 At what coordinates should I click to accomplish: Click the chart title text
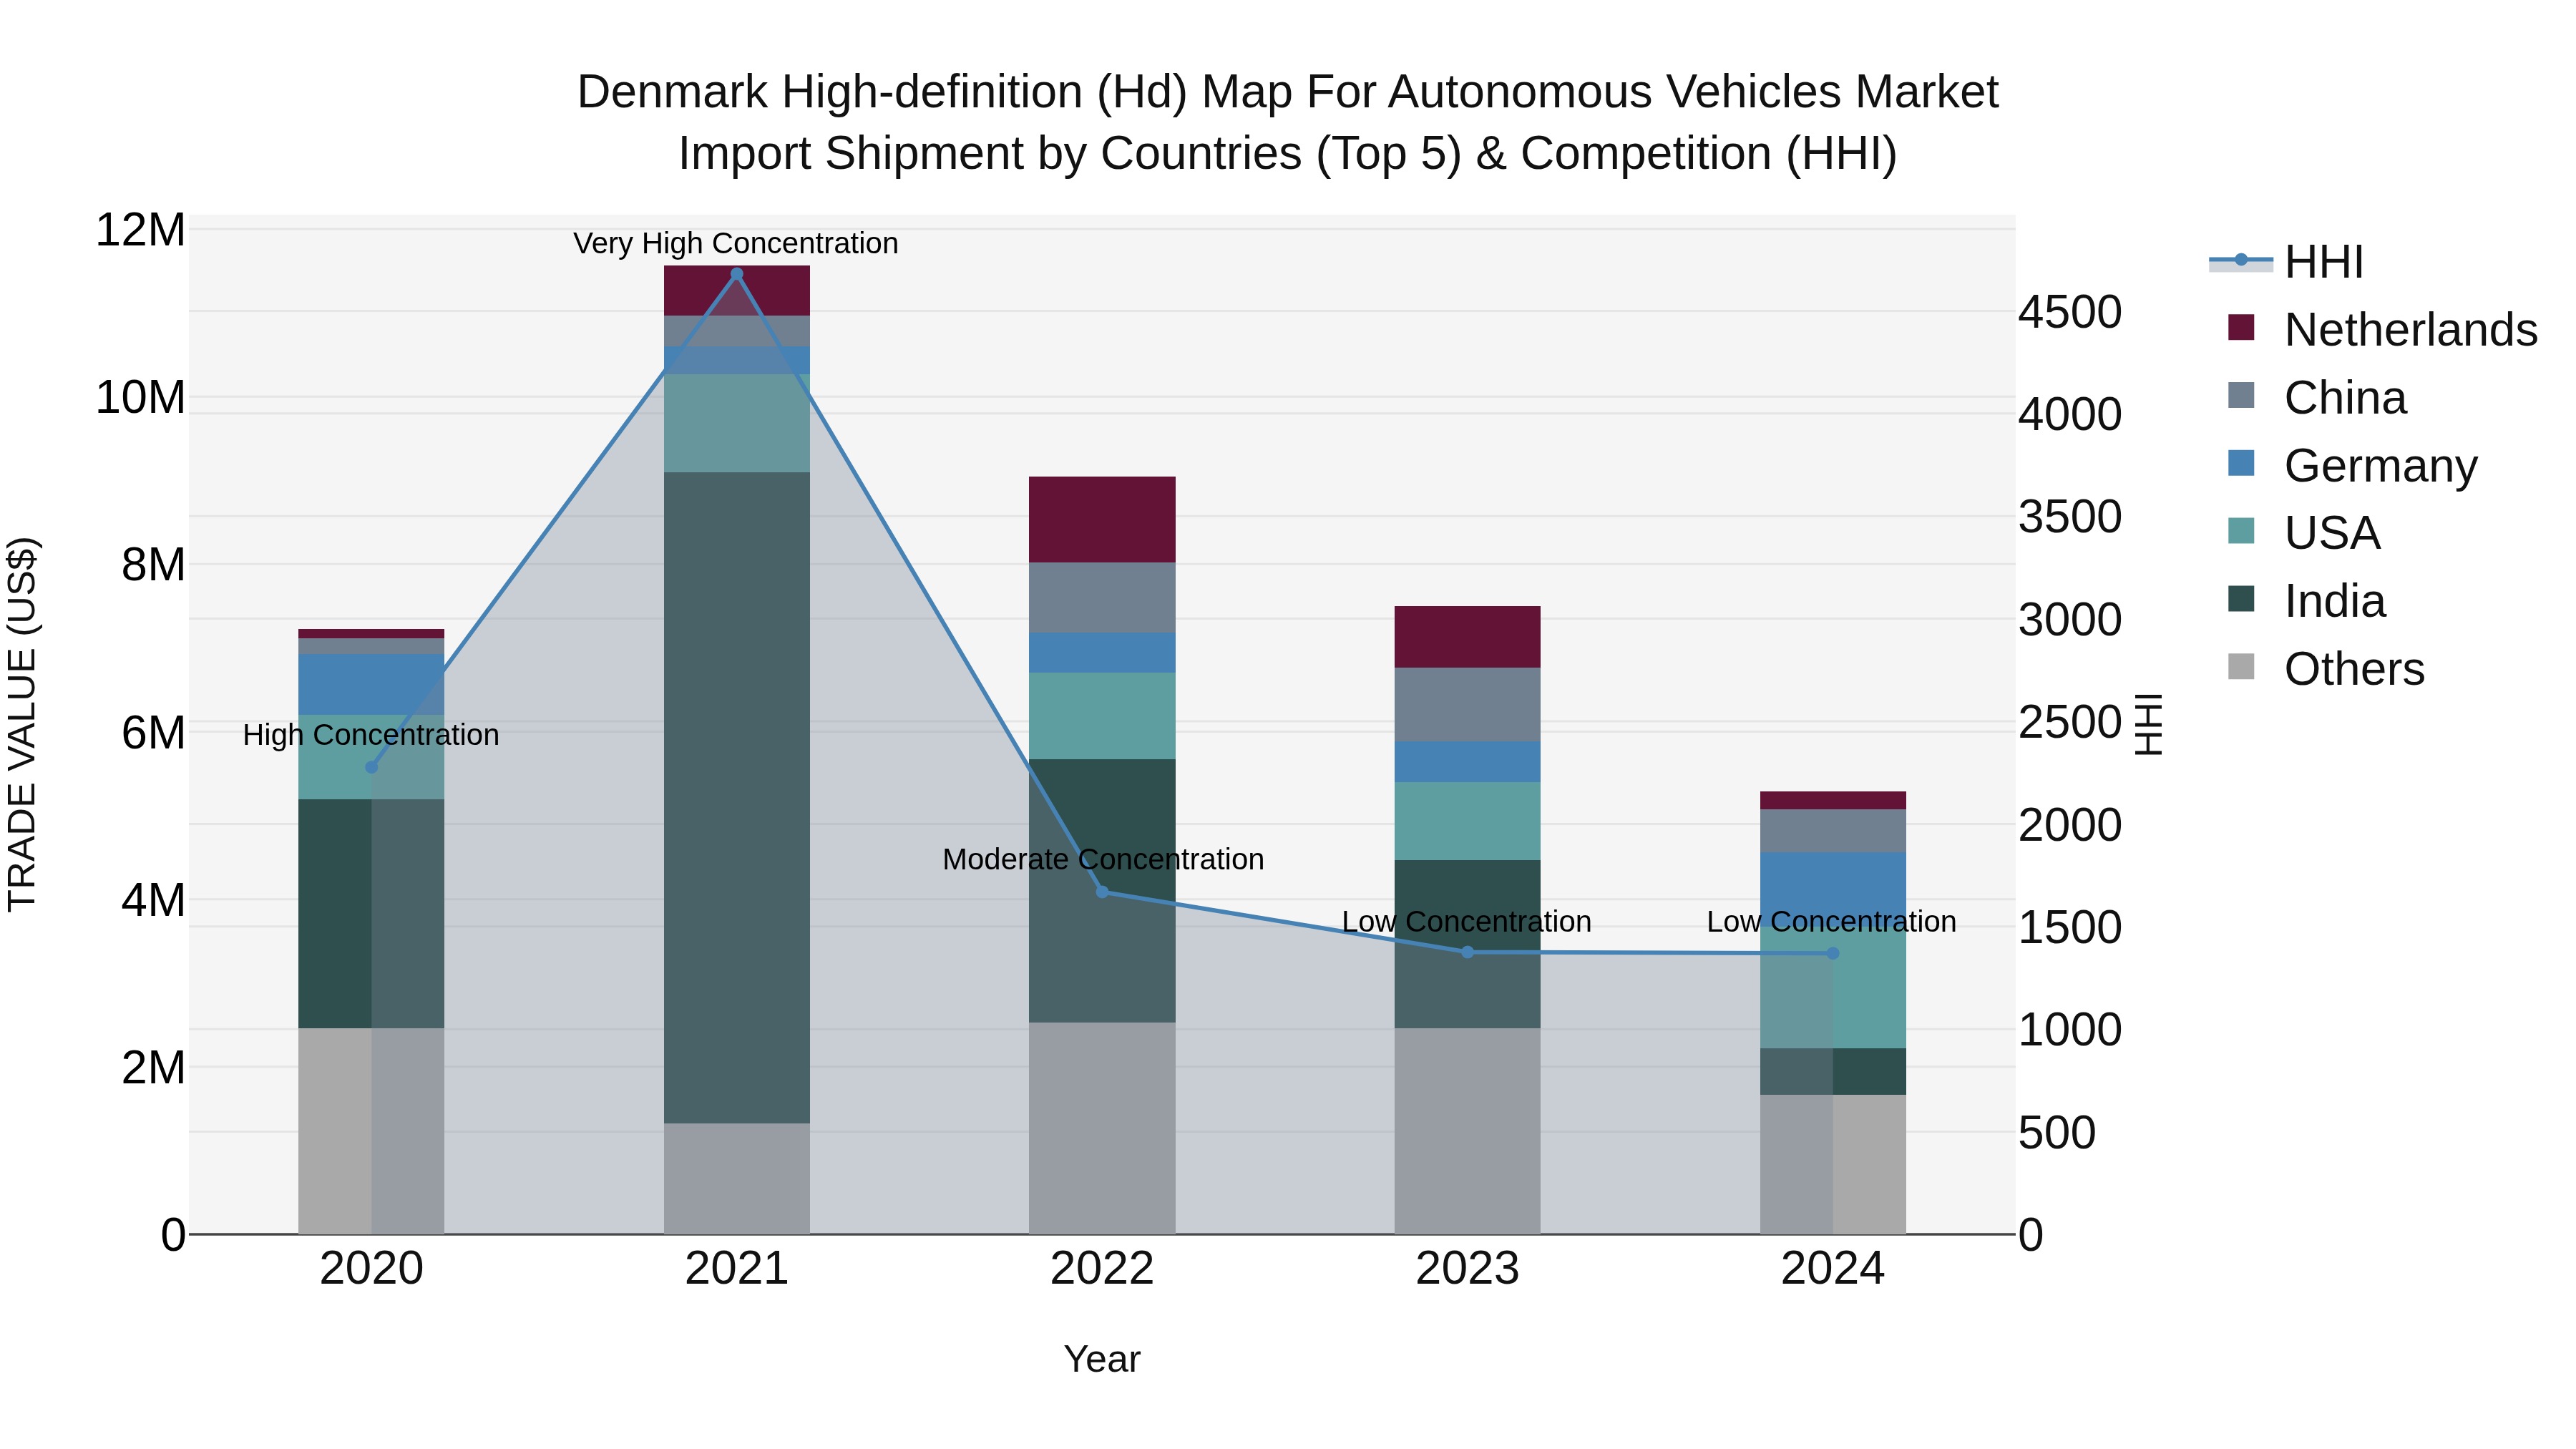pos(1288,123)
